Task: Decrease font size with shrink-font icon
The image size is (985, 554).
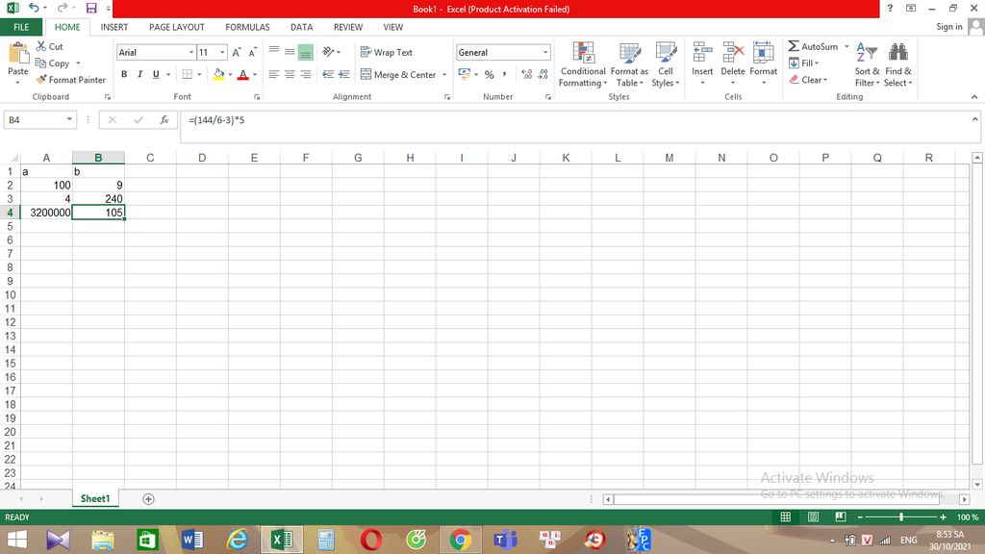Action: 253,53
